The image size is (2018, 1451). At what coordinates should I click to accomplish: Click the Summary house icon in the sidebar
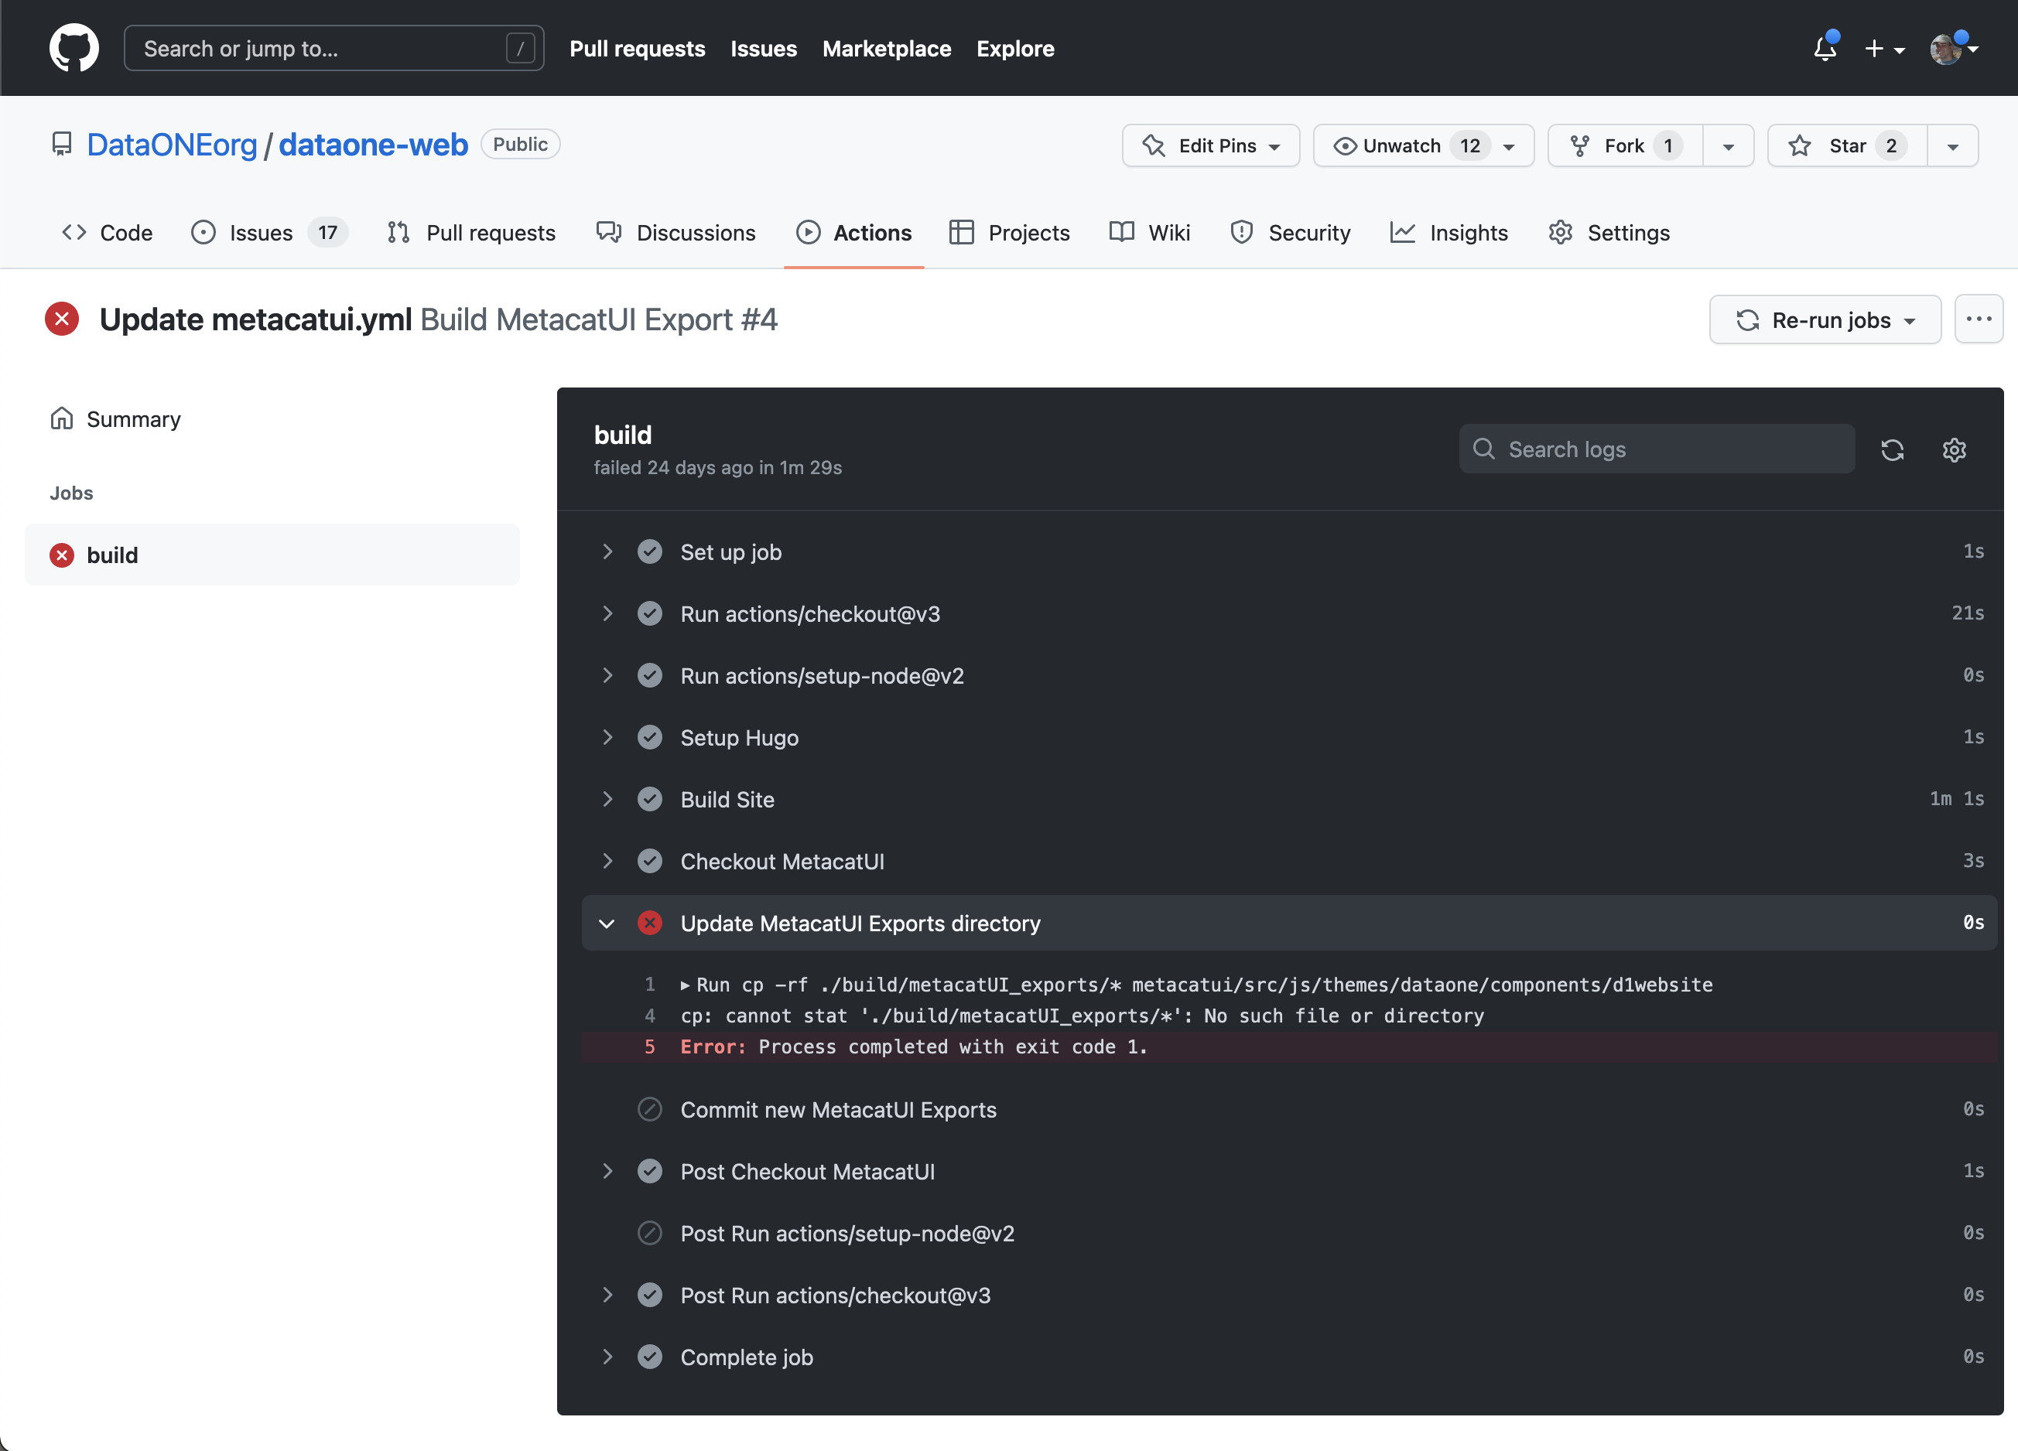pos(61,418)
